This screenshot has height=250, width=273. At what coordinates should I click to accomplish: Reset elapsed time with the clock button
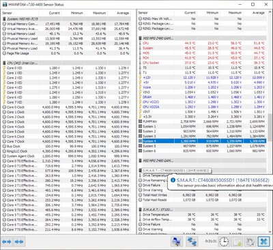point(224,241)
